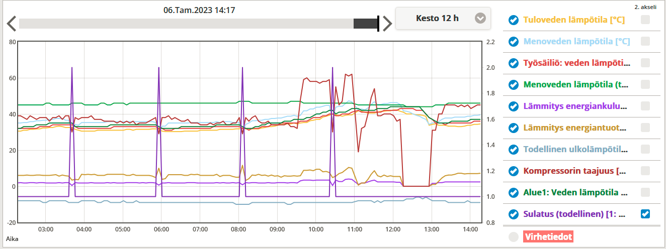666x249 pixels.
Task: Hide the Tuloveden lämpötila series checkmark
Action: coord(514,20)
